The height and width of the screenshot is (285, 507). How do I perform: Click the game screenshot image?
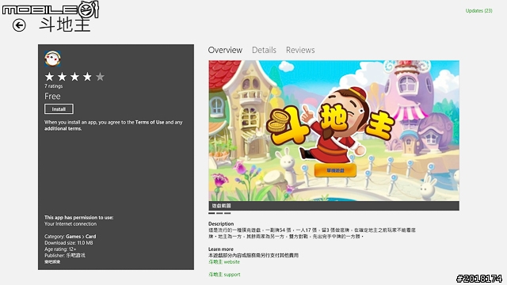334,131
